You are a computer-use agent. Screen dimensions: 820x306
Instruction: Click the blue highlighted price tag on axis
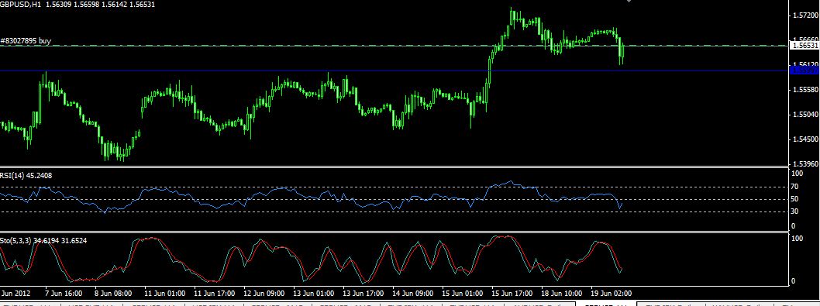[x=804, y=70]
